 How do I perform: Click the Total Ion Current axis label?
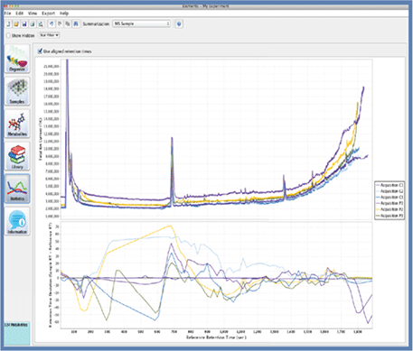pyautogui.click(x=40, y=139)
